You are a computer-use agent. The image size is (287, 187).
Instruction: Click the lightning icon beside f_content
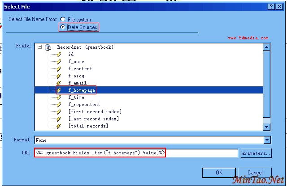tap(58, 69)
